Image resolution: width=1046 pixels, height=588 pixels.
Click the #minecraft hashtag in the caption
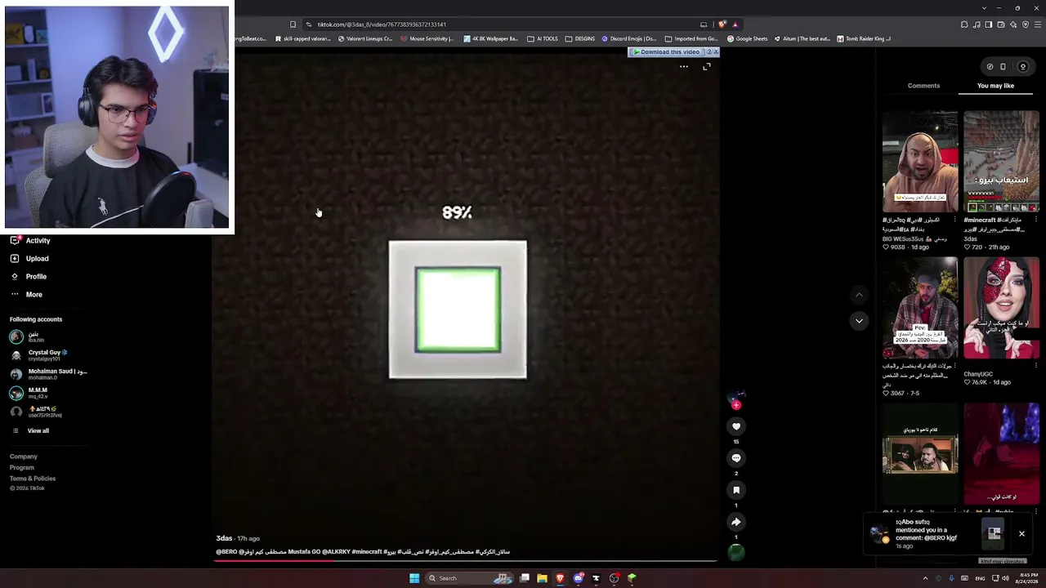[367, 552]
